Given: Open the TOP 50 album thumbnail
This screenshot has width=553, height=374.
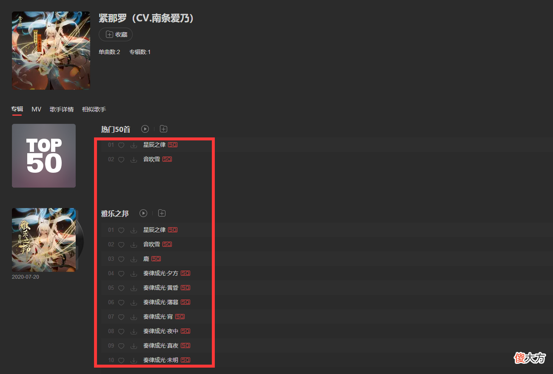Looking at the screenshot, I should point(43,155).
